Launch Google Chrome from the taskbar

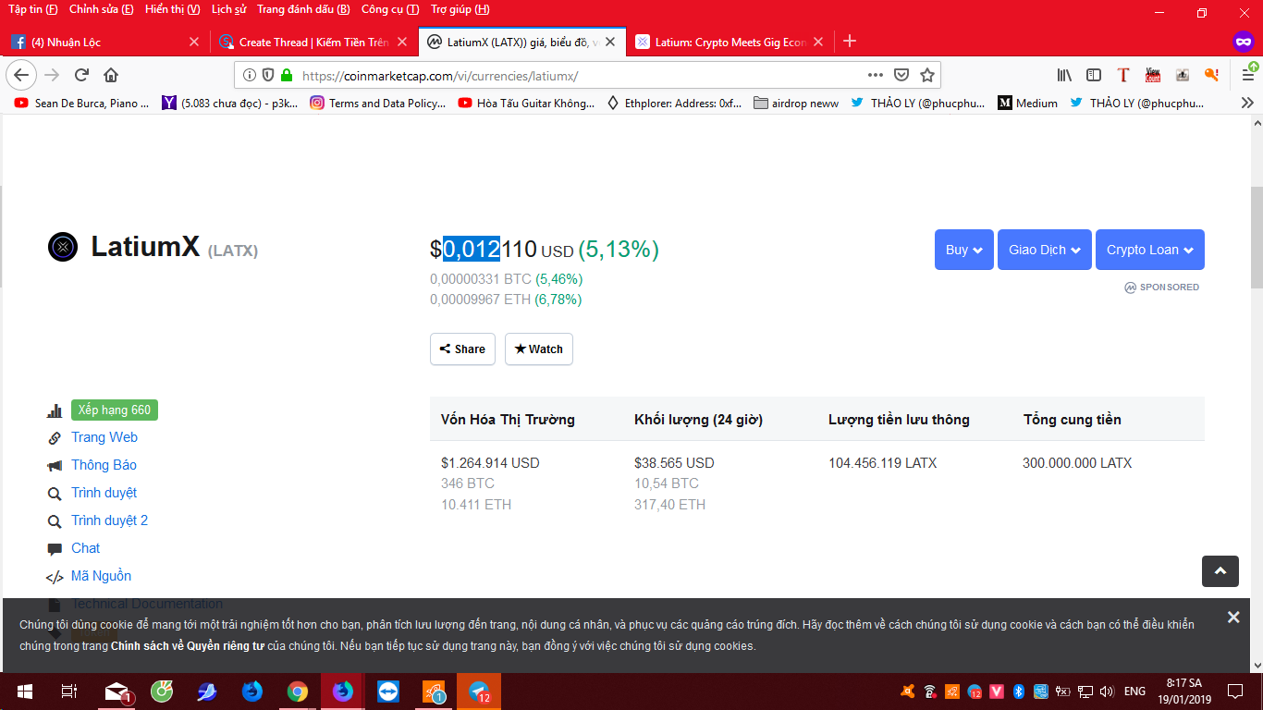[297, 692]
